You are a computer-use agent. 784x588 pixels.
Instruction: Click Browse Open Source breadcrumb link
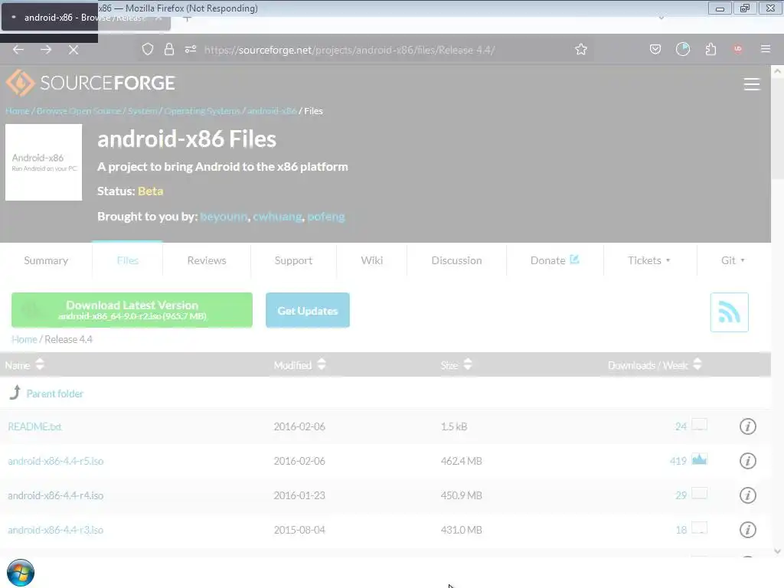79,111
